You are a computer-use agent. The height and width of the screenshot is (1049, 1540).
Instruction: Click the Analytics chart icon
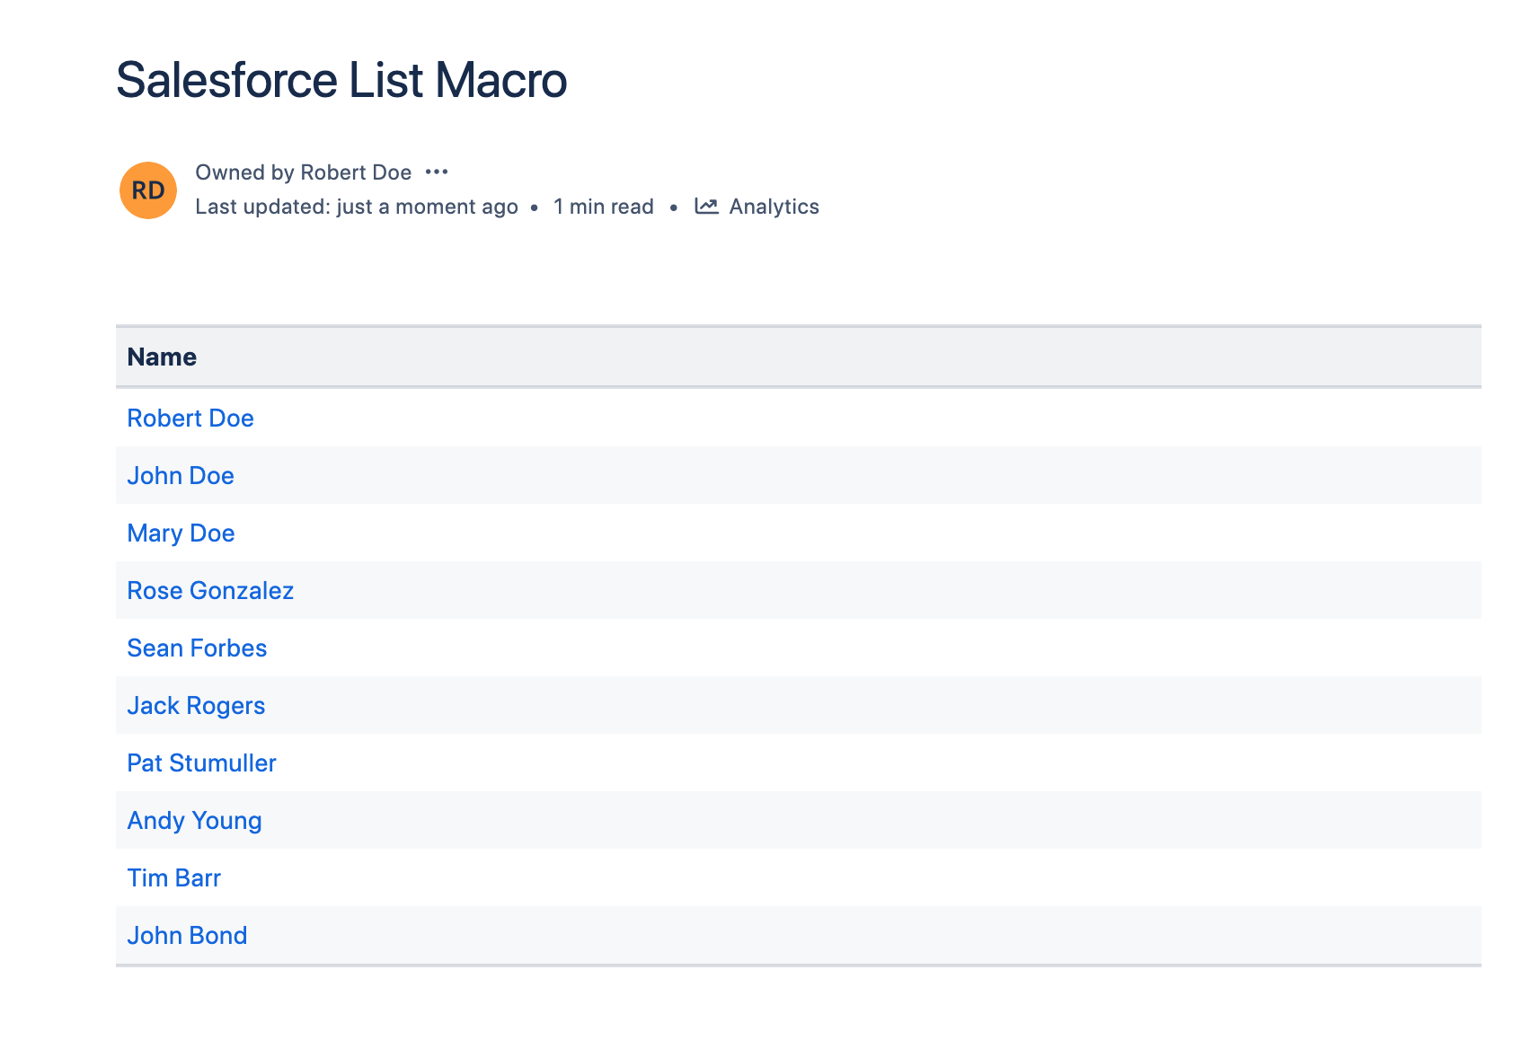[706, 207]
